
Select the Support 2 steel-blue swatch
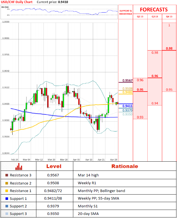(x=7, y=206)
